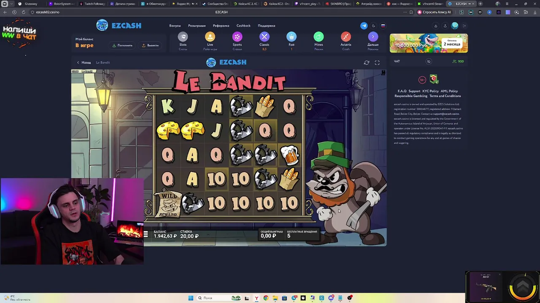The width and height of the screenshot is (540, 303).
Task: Switch to the Giveaway browser tab
Action: (x=31, y=4)
